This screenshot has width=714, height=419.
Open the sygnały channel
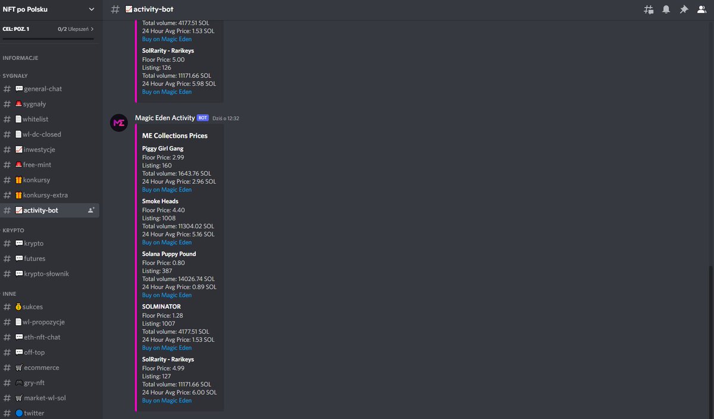[50, 104]
